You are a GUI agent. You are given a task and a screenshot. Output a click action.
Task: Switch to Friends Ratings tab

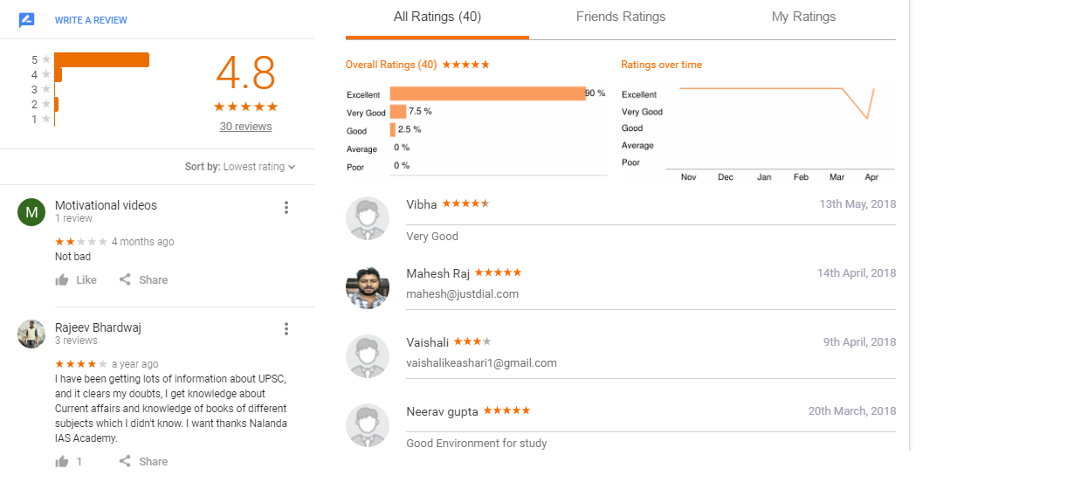(621, 17)
